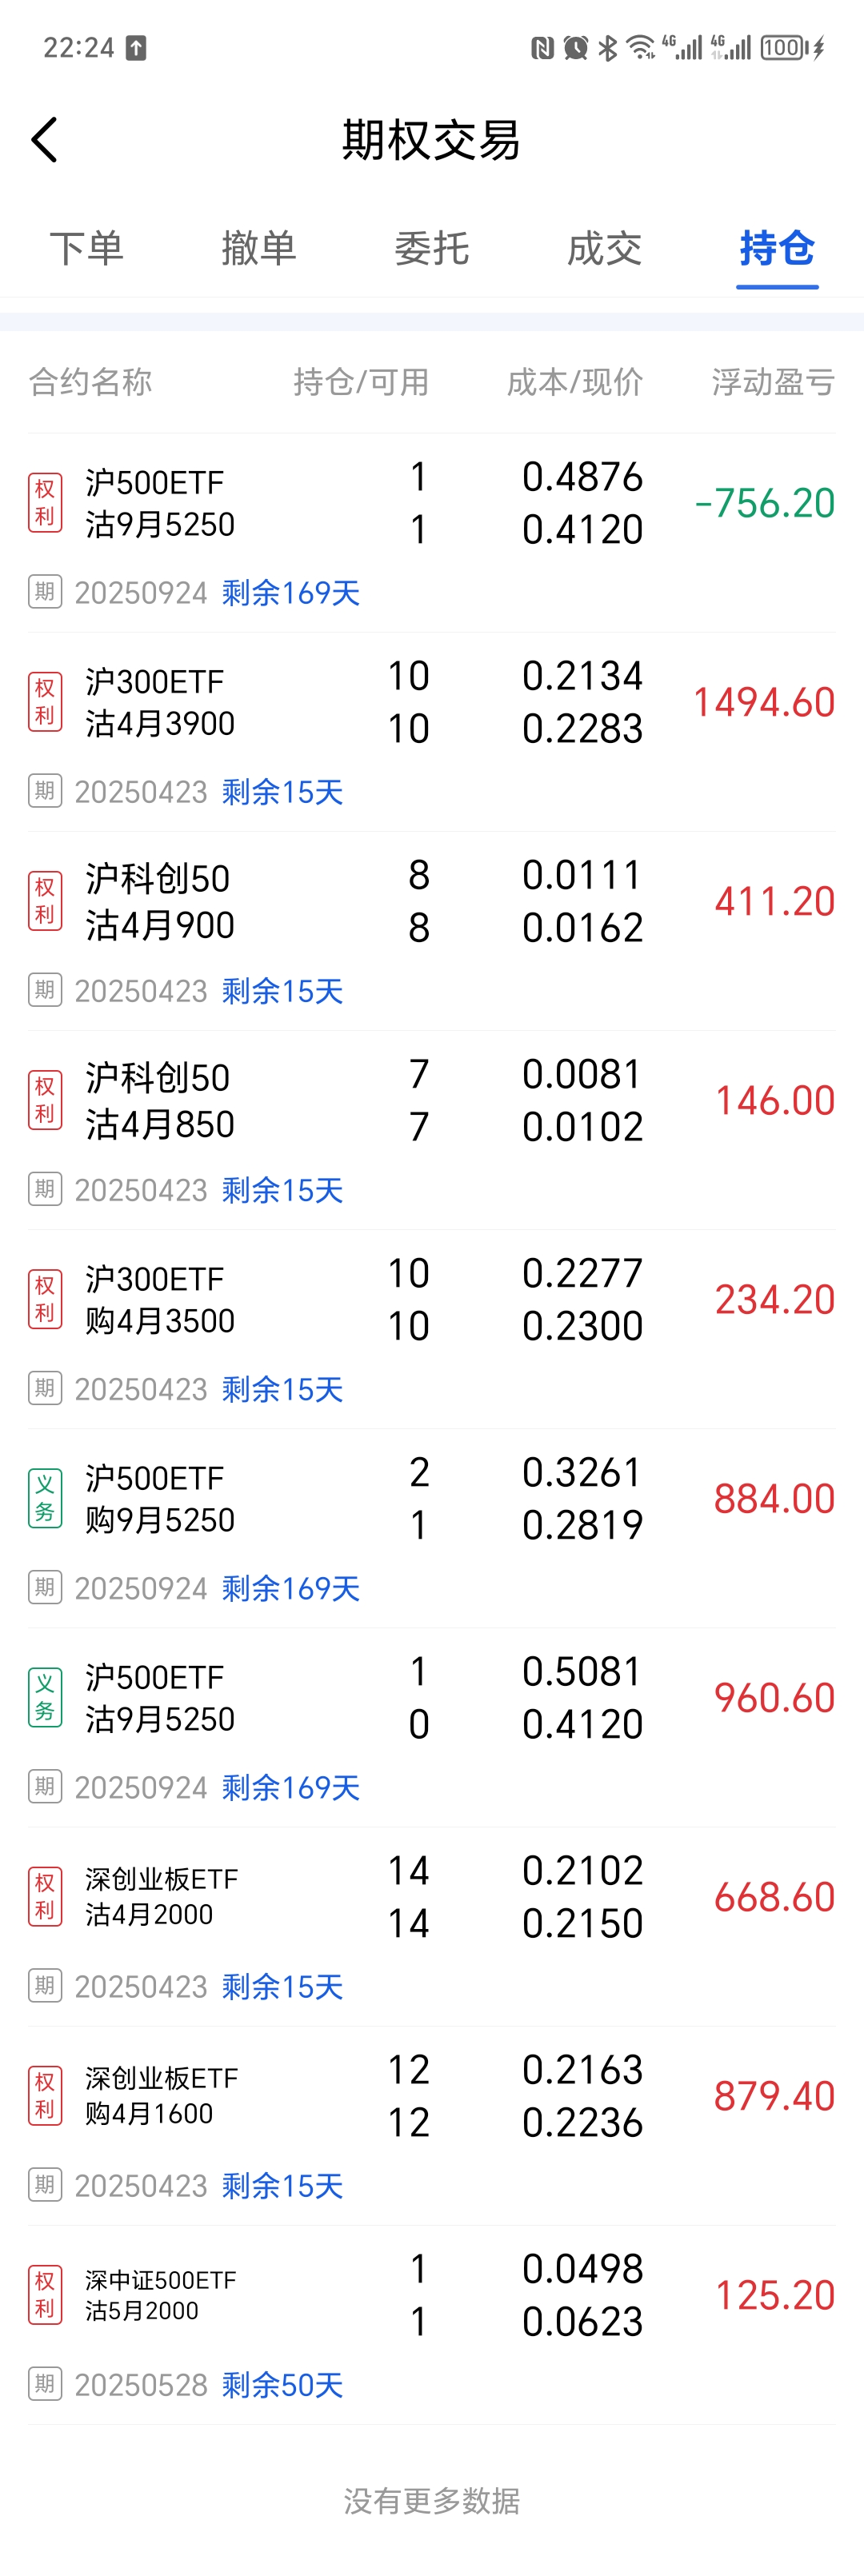Tap the 义务 badge on 沪500ETF 沽9月5250
864x2576 pixels.
coord(45,1697)
